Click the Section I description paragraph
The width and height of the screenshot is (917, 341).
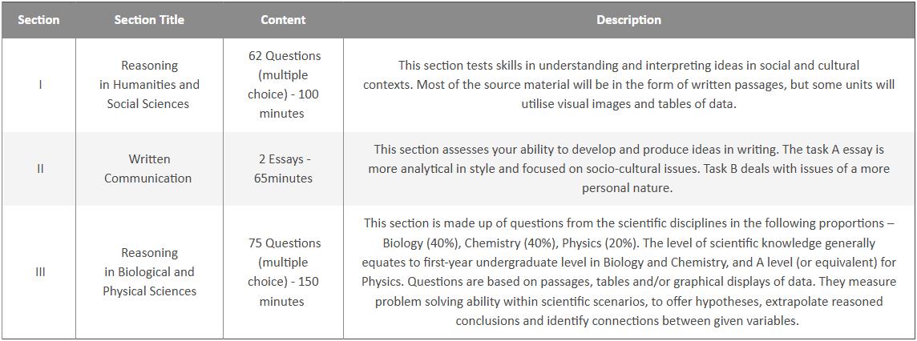(x=628, y=85)
